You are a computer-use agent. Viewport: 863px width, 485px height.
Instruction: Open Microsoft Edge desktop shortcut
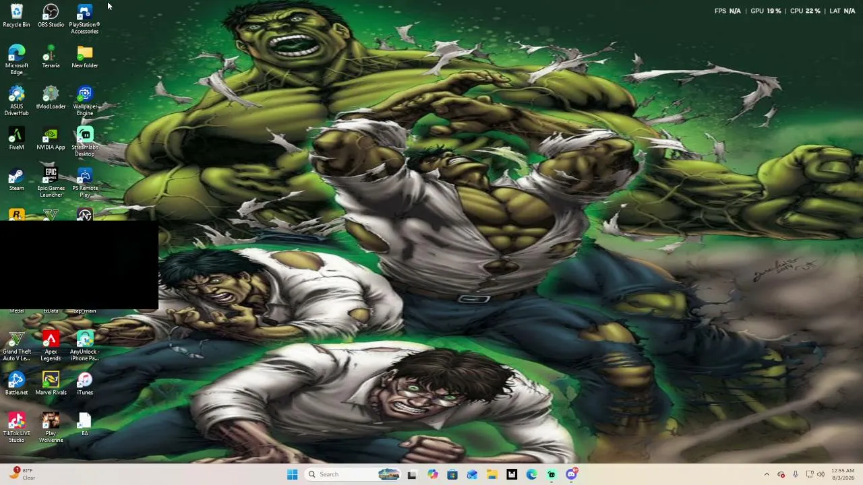pyautogui.click(x=16, y=60)
